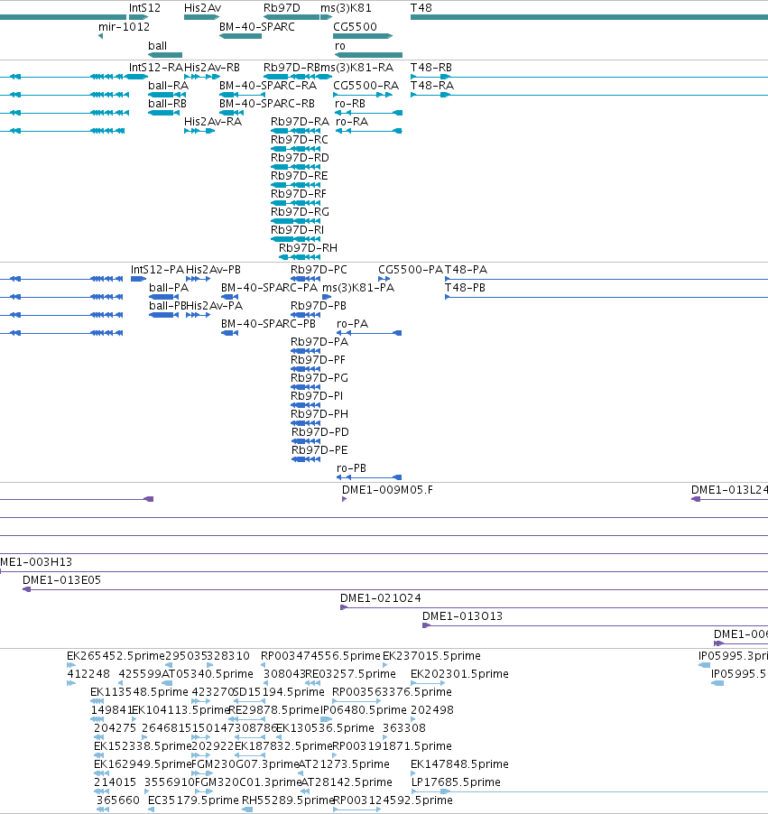Click transcript label T48-RB
This screenshot has height=814, width=768.
[431, 68]
